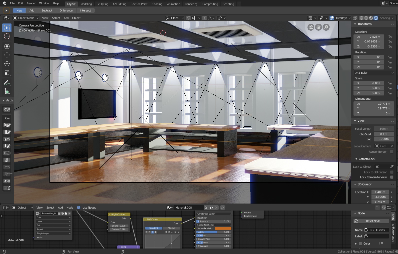Open the Render menu
The image size is (398, 254).
(x=31, y=3)
